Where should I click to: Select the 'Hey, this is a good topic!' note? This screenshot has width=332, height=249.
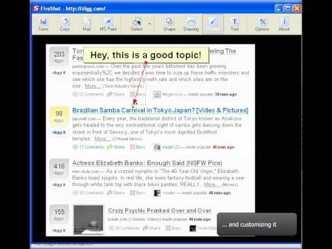(146, 55)
